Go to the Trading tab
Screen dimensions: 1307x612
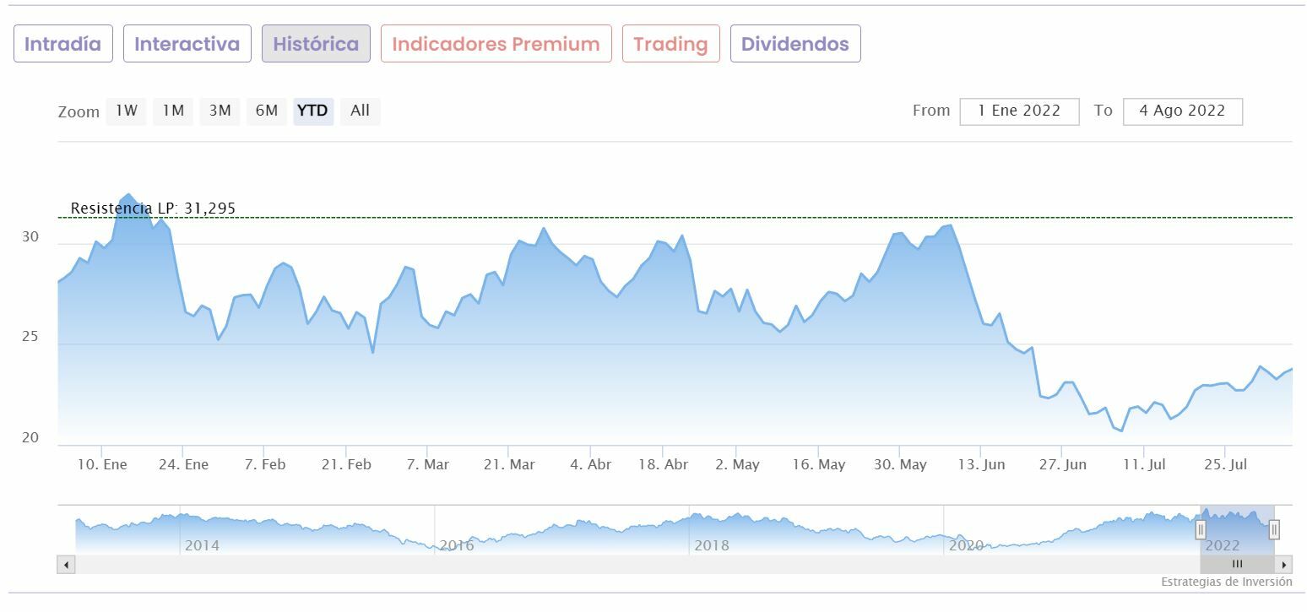(670, 44)
